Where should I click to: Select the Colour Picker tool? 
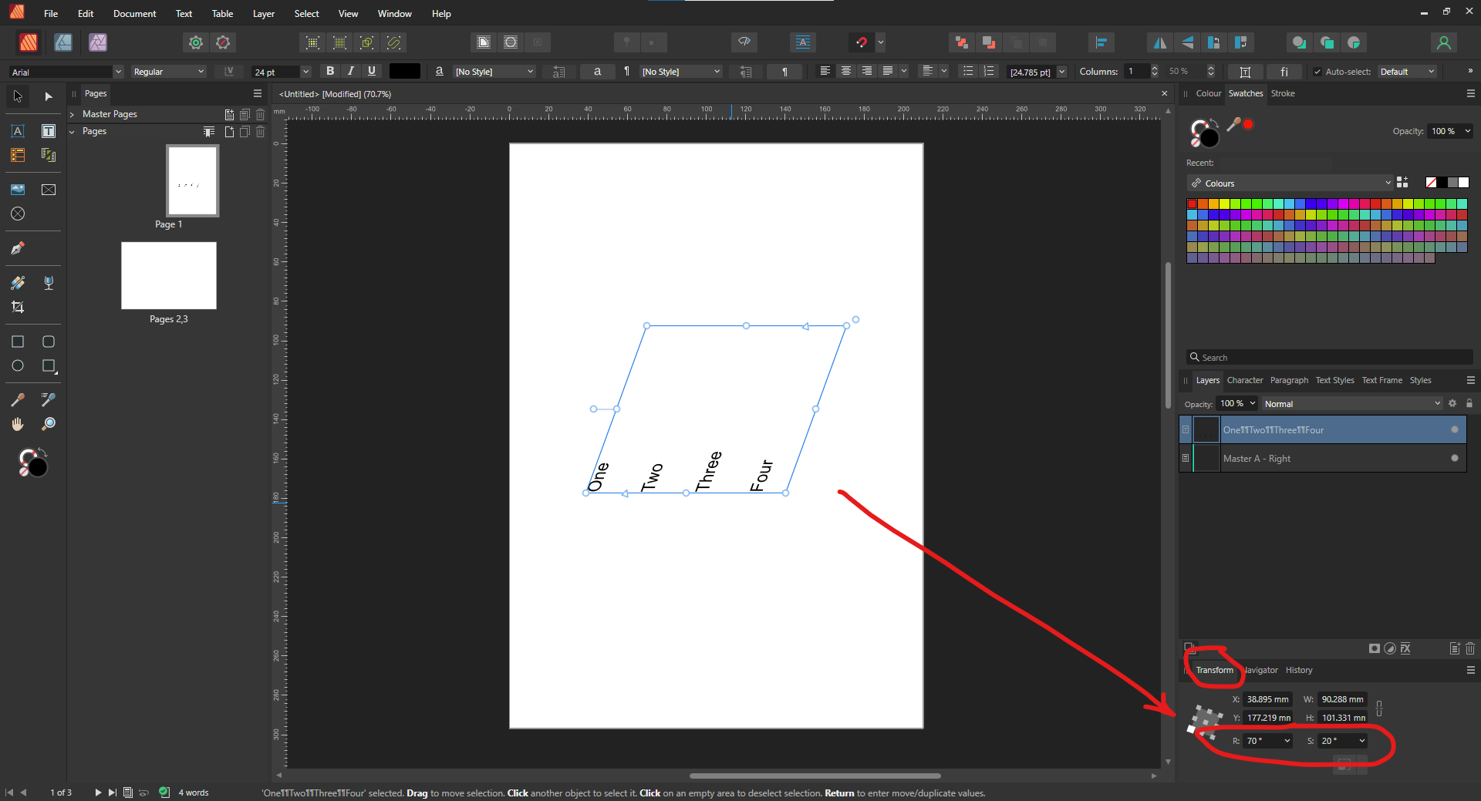point(18,399)
